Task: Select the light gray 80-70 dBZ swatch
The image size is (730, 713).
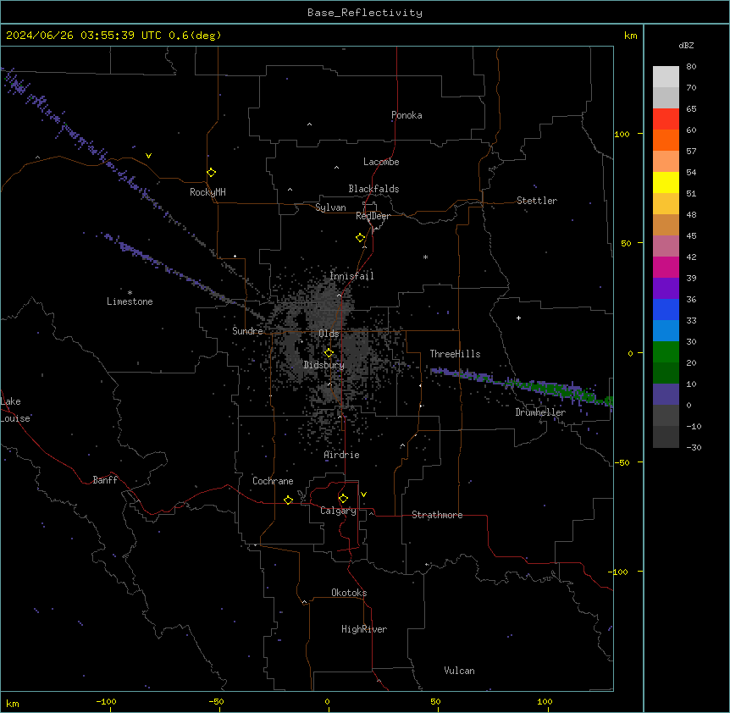Action: click(666, 77)
